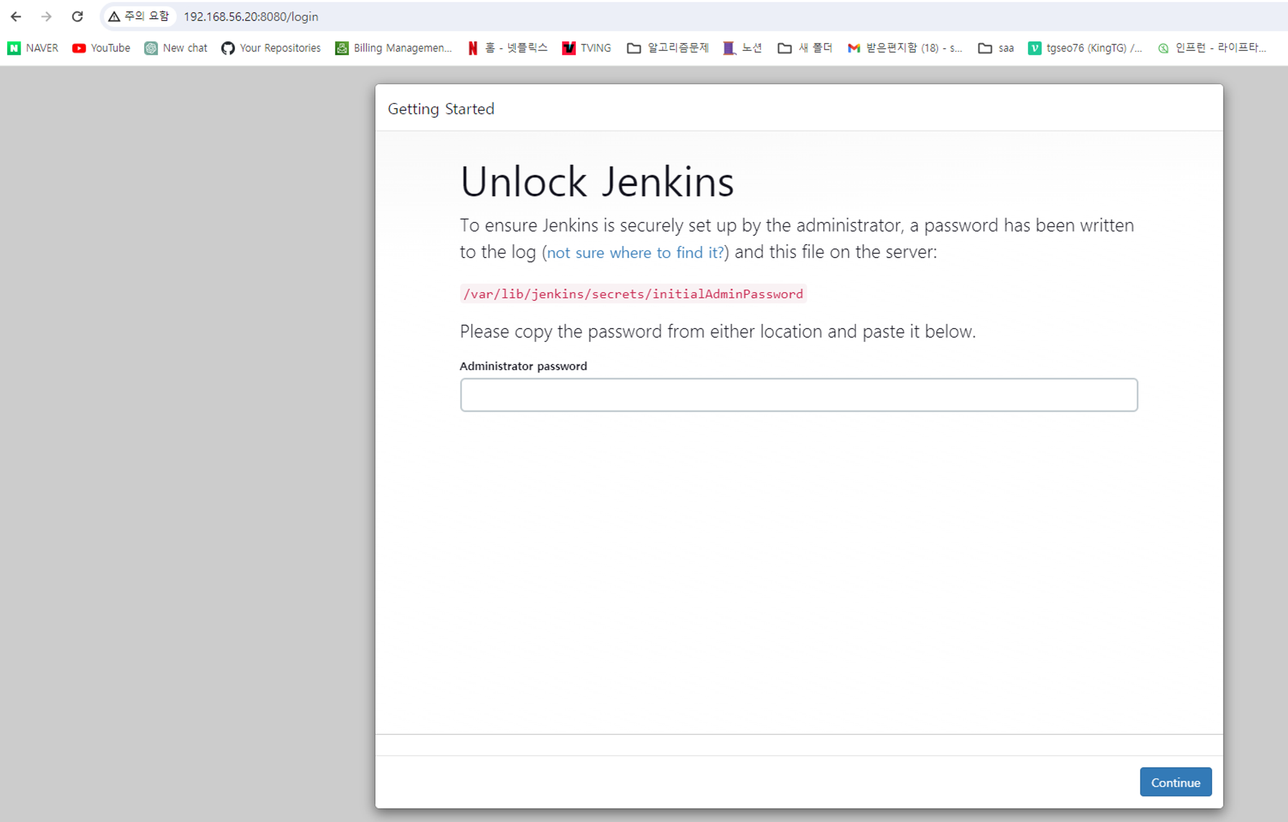The height and width of the screenshot is (822, 1288).
Task: Open Your Repositories GitHub bookmark
Action: 270,48
